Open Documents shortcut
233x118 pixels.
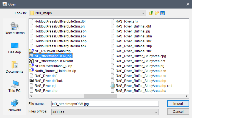[x=15, y=67]
